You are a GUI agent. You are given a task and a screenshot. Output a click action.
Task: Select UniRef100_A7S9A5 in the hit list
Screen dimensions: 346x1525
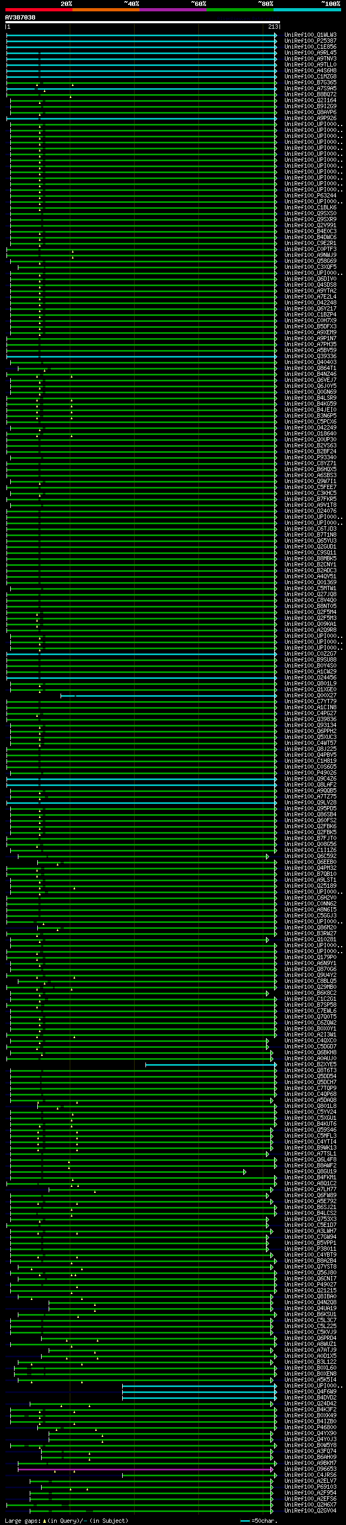tap(310, 88)
